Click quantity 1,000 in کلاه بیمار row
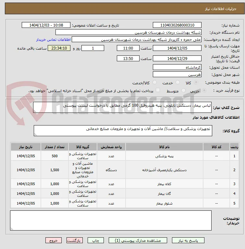Viewport: 245px width, 249px height. (x=55, y=184)
